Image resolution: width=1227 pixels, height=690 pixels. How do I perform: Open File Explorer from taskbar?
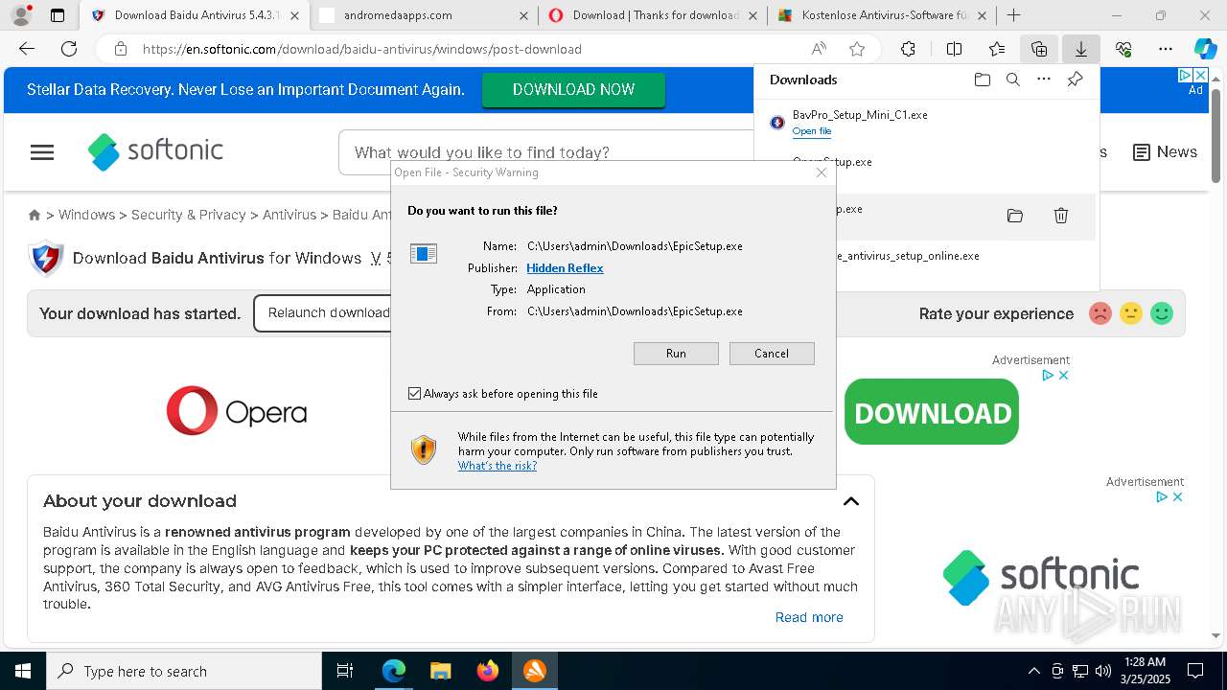(440, 671)
